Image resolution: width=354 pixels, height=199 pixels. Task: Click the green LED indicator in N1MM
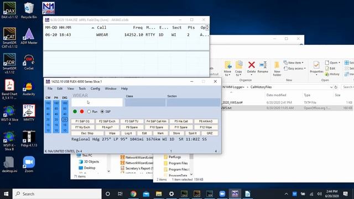75,112
